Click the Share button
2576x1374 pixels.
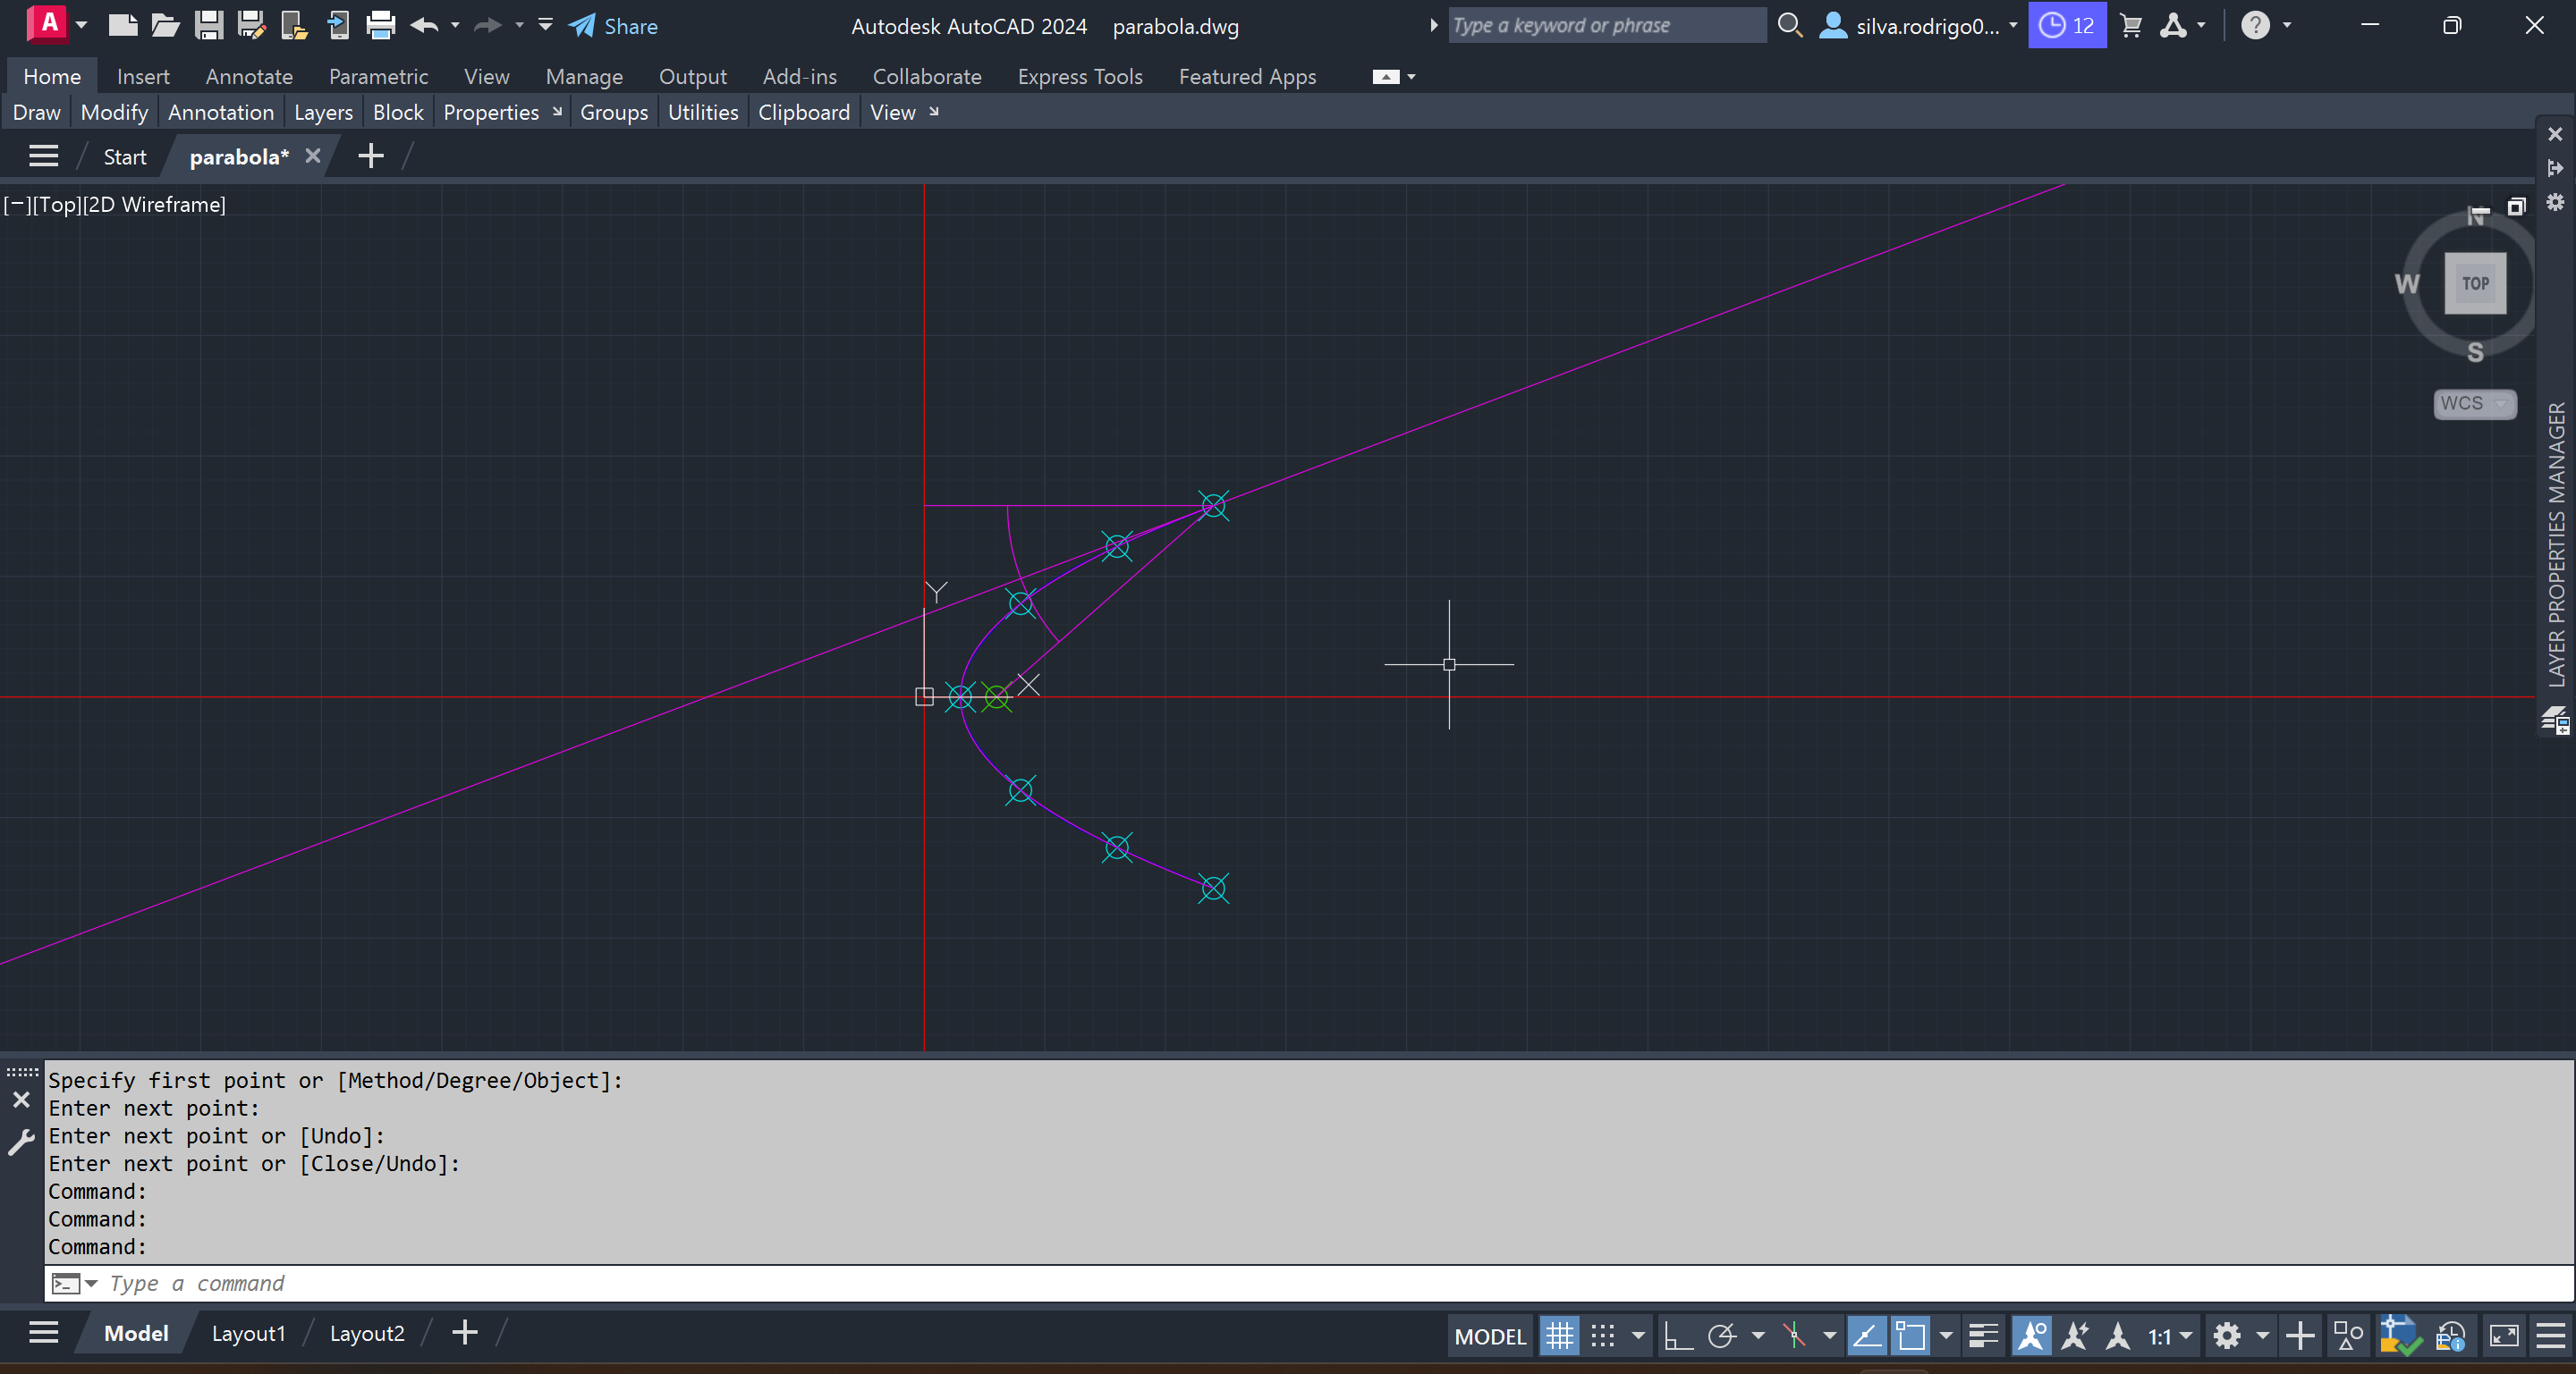(x=613, y=25)
